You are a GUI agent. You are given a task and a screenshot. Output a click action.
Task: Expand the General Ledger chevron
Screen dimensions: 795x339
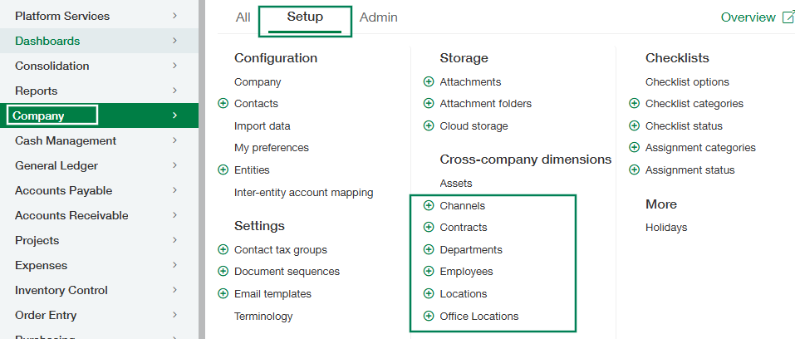[175, 165]
